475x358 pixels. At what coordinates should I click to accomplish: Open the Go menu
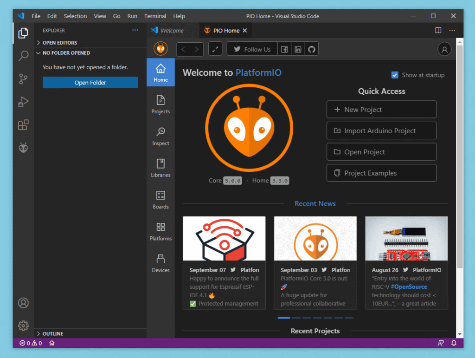(x=116, y=16)
